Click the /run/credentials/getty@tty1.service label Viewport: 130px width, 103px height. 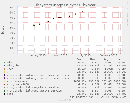pos(34,91)
